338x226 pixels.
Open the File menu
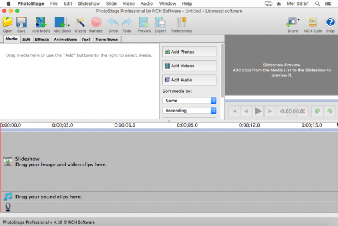(54, 3)
